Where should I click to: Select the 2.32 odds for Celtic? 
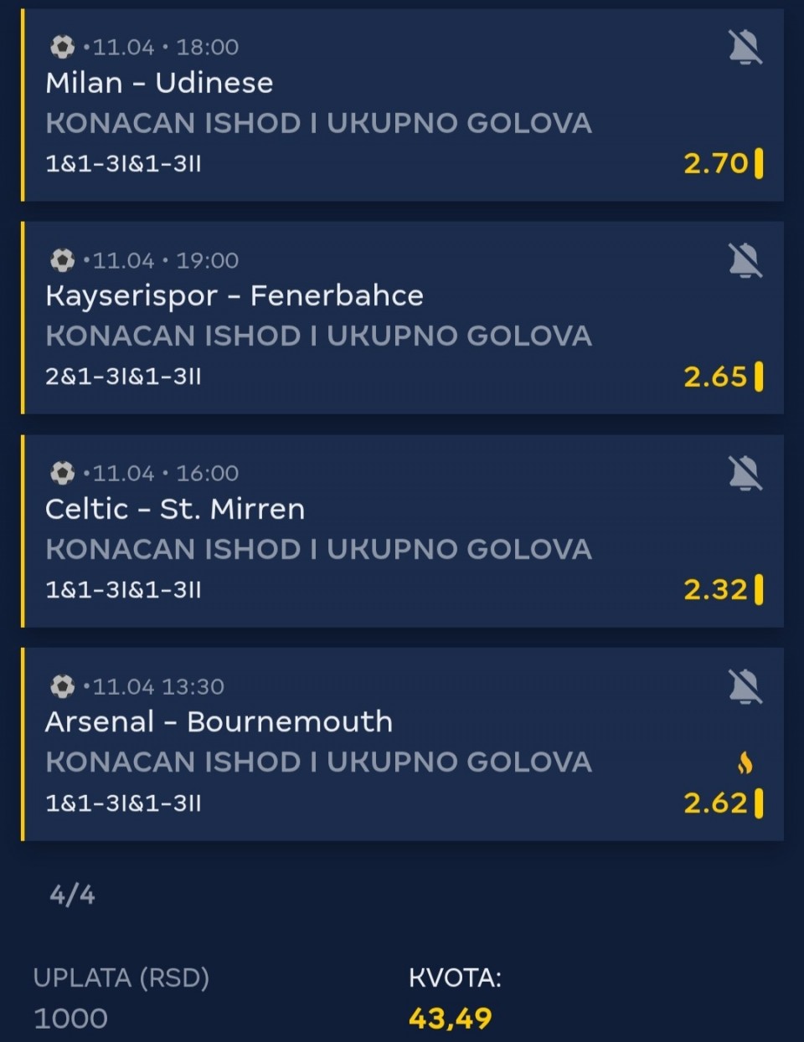[716, 590]
